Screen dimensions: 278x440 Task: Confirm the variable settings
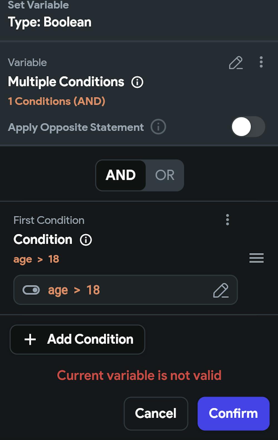(x=234, y=413)
